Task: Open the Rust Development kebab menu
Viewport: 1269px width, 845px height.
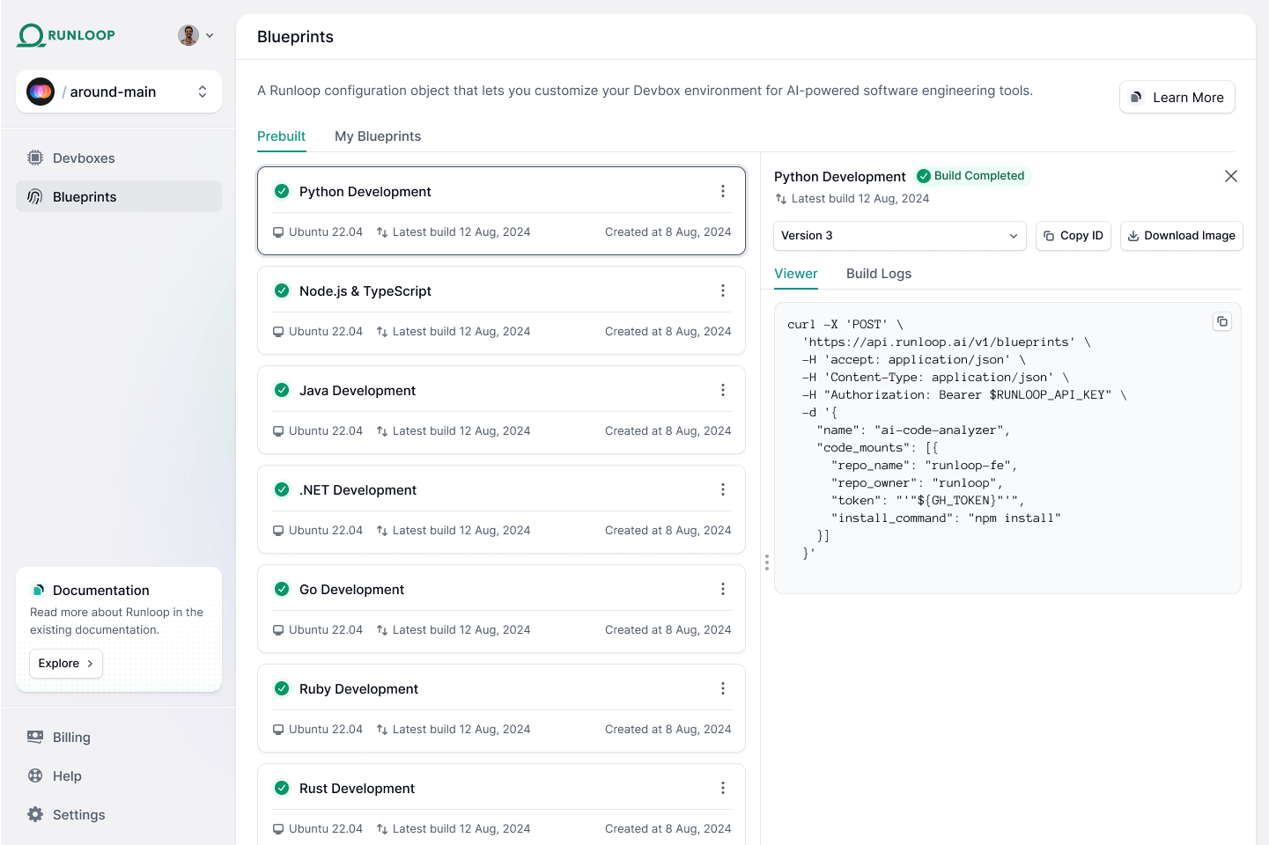Action: [722, 789]
